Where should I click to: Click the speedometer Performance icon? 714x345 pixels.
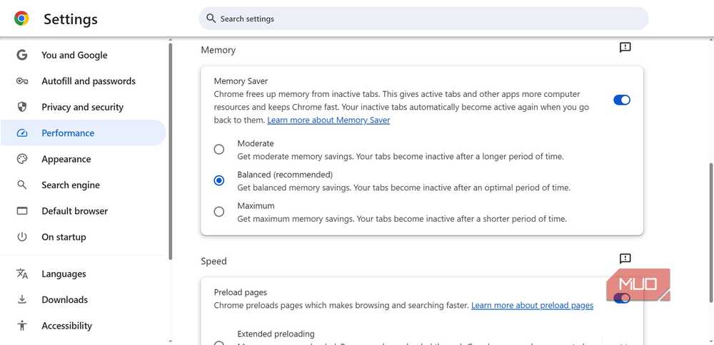22,133
